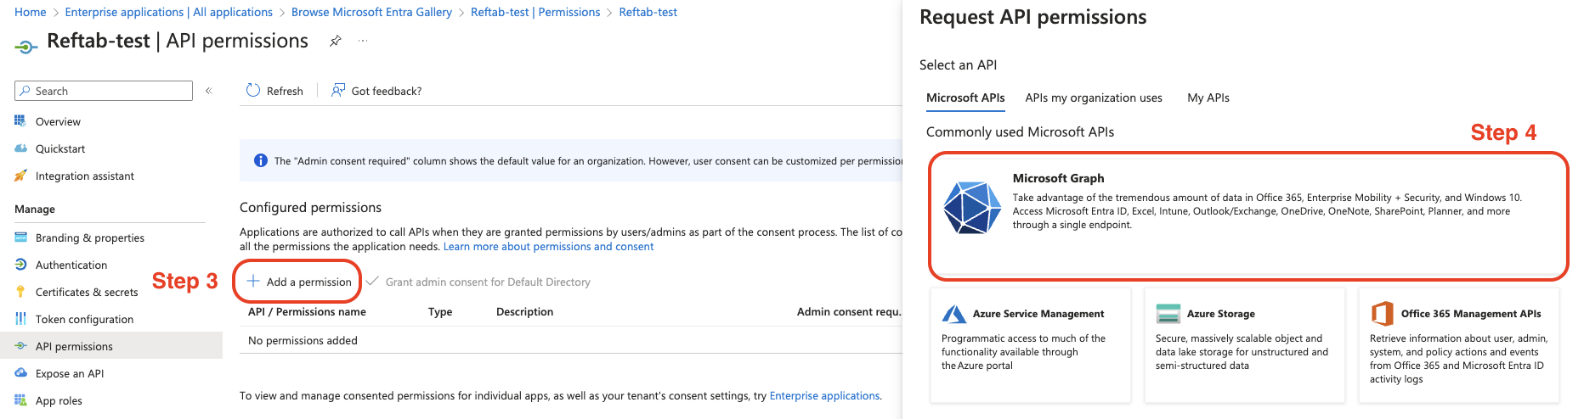Click the Office 365 logo icon
This screenshot has width=1584, height=419.
click(1383, 314)
